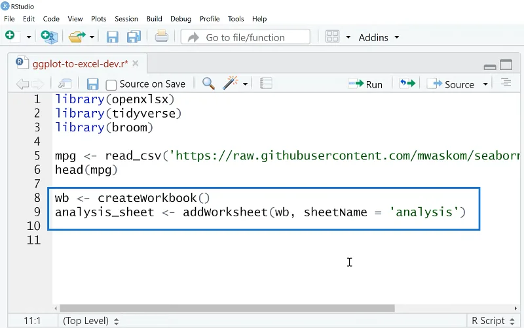Screen dimensions: 524x328
Task: Click the document outline icon
Action: pyautogui.click(x=506, y=82)
